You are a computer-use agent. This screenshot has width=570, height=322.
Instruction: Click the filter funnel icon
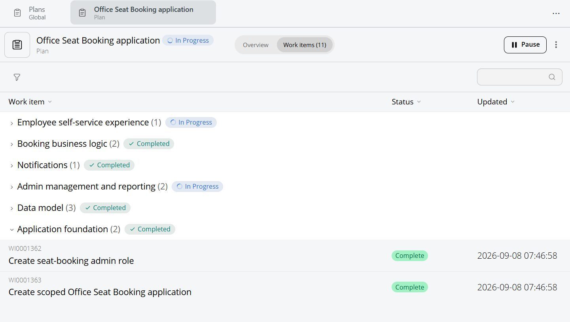[x=17, y=77]
